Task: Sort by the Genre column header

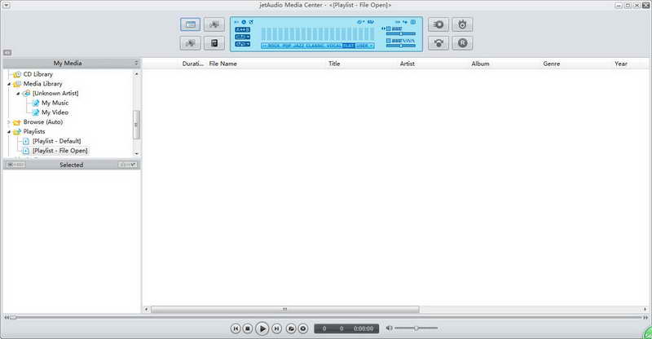Action: [552, 64]
